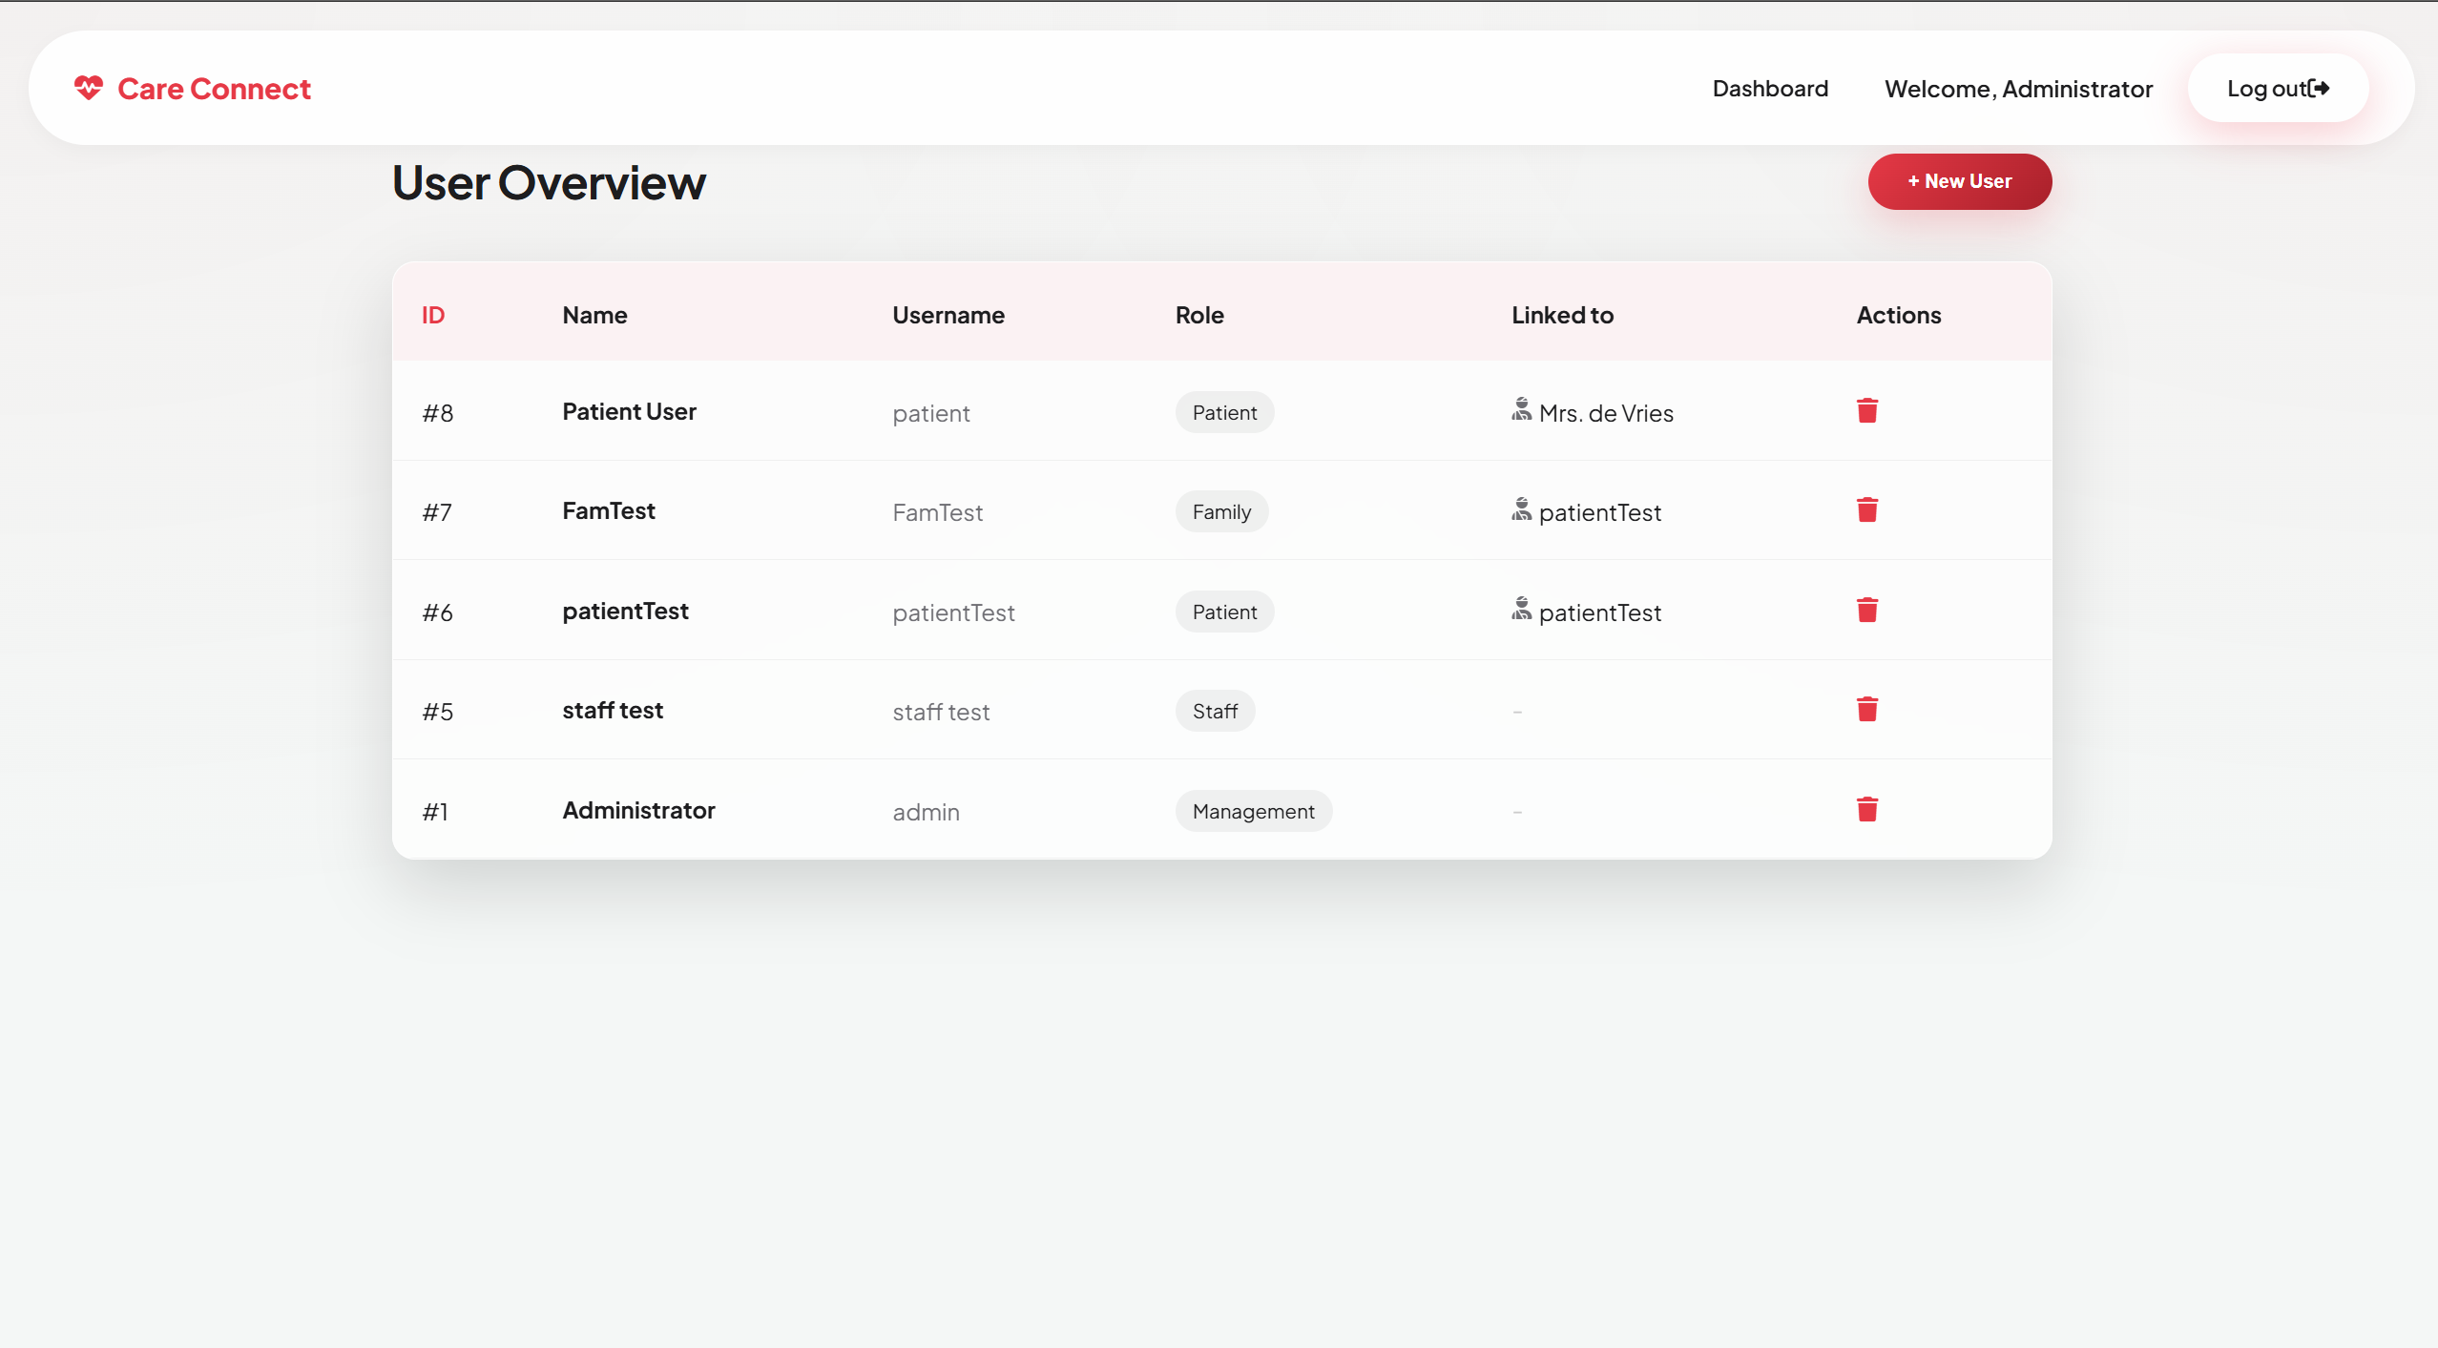Screen dimensions: 2438x1348
Task: Click the Administrator name in the table
Action: [x=638, y=810]
